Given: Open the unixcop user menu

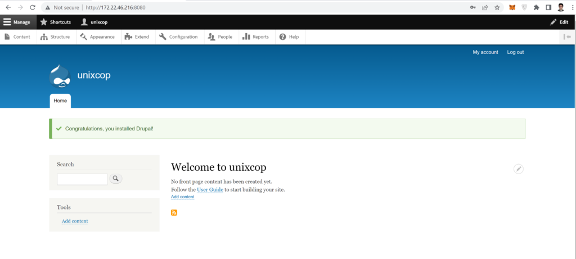Looking at the screenshot, I should pyautogui.click(x=94, y=22).
